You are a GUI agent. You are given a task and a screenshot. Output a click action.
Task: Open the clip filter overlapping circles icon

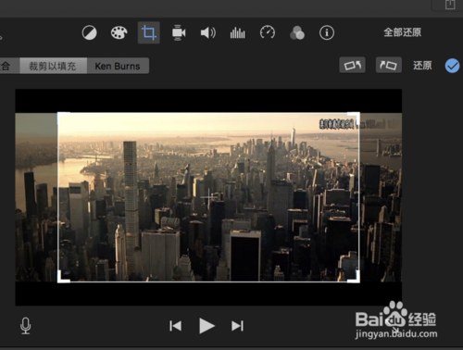point(297,32)
